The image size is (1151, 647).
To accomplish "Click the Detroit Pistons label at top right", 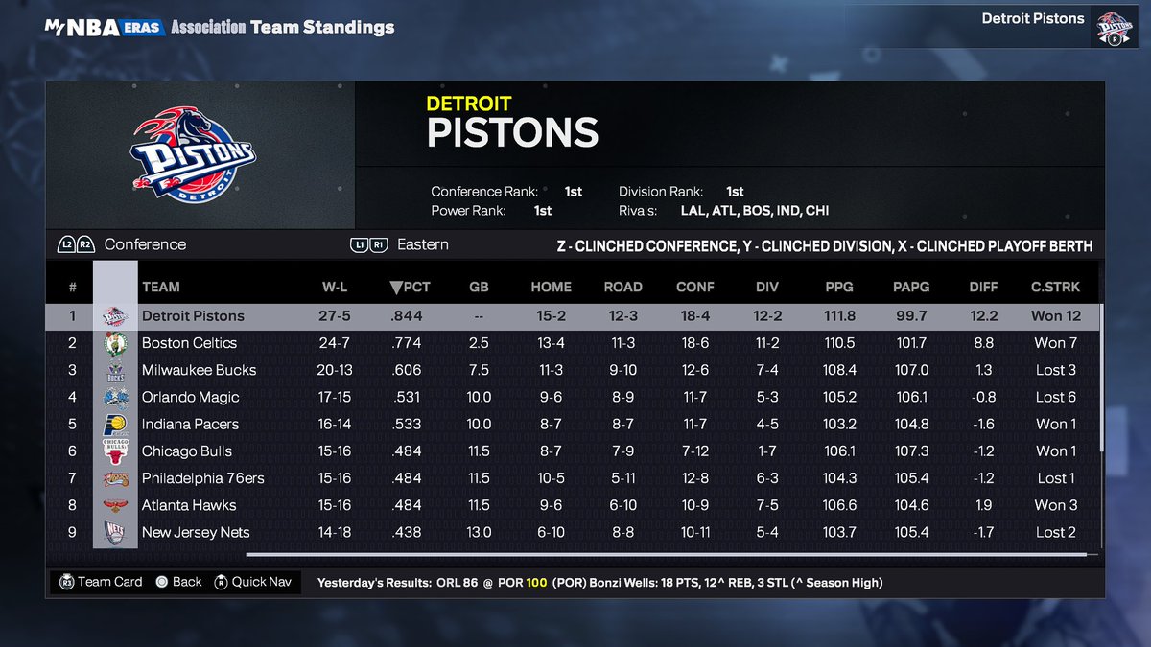I will 1033,18.
